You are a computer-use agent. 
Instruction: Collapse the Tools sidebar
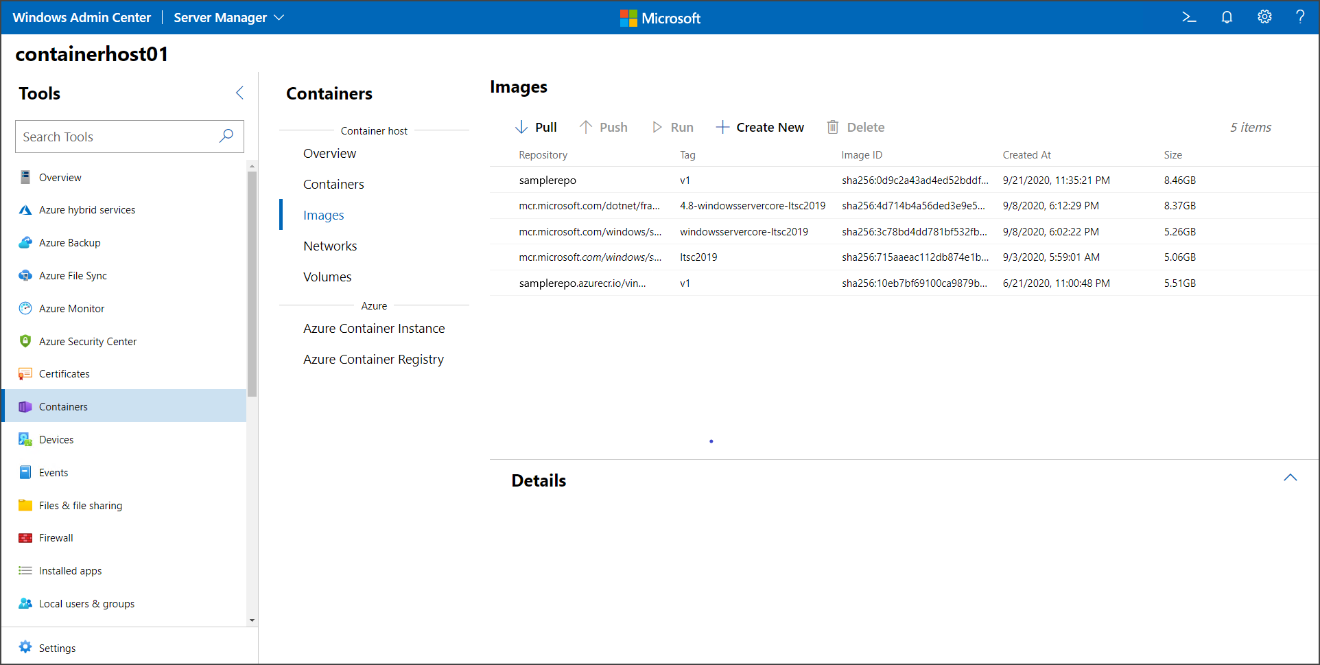239,93
